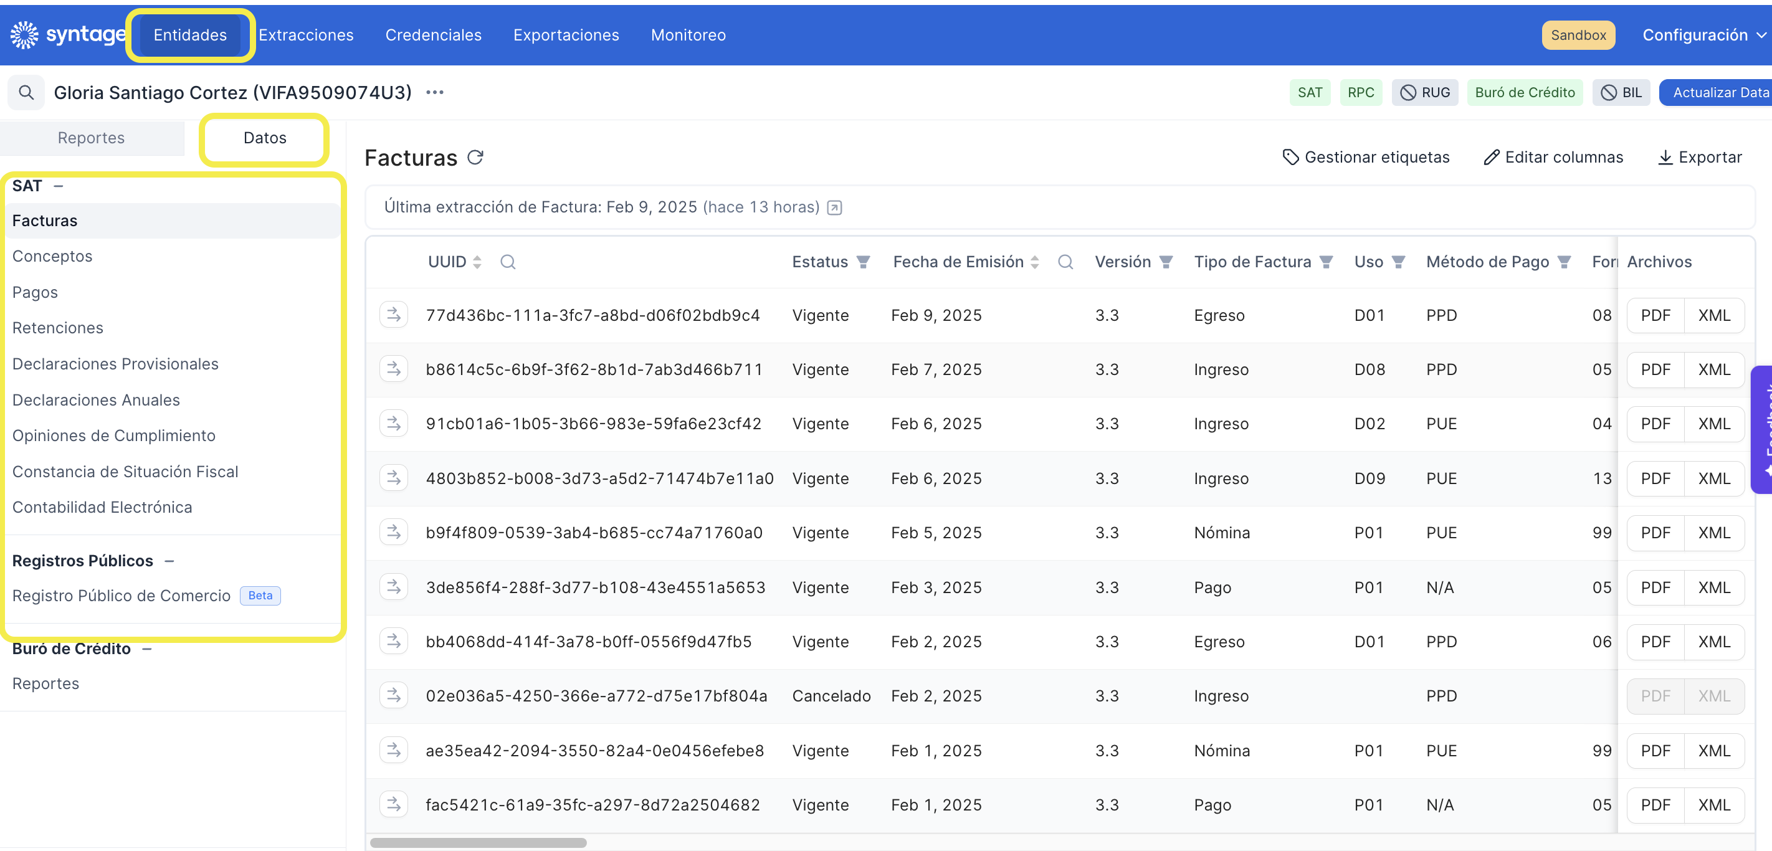Filter the Tipo de Factura column
The height and width of the screenshot is (851, 1772).
(1327, 262)
